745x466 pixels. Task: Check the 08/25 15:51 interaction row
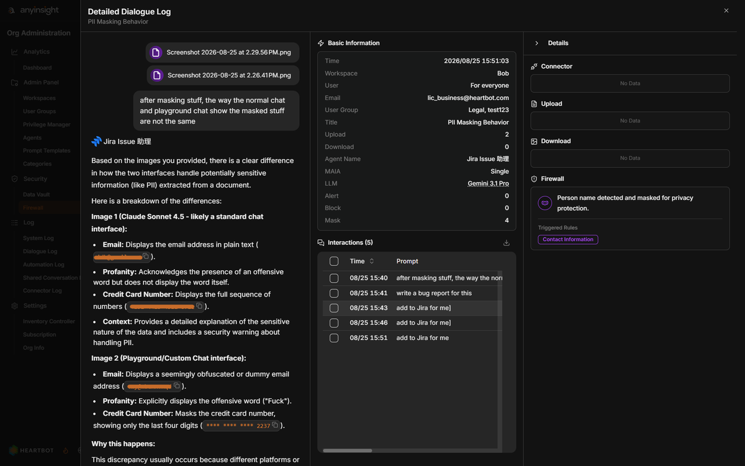click(334, 338)
